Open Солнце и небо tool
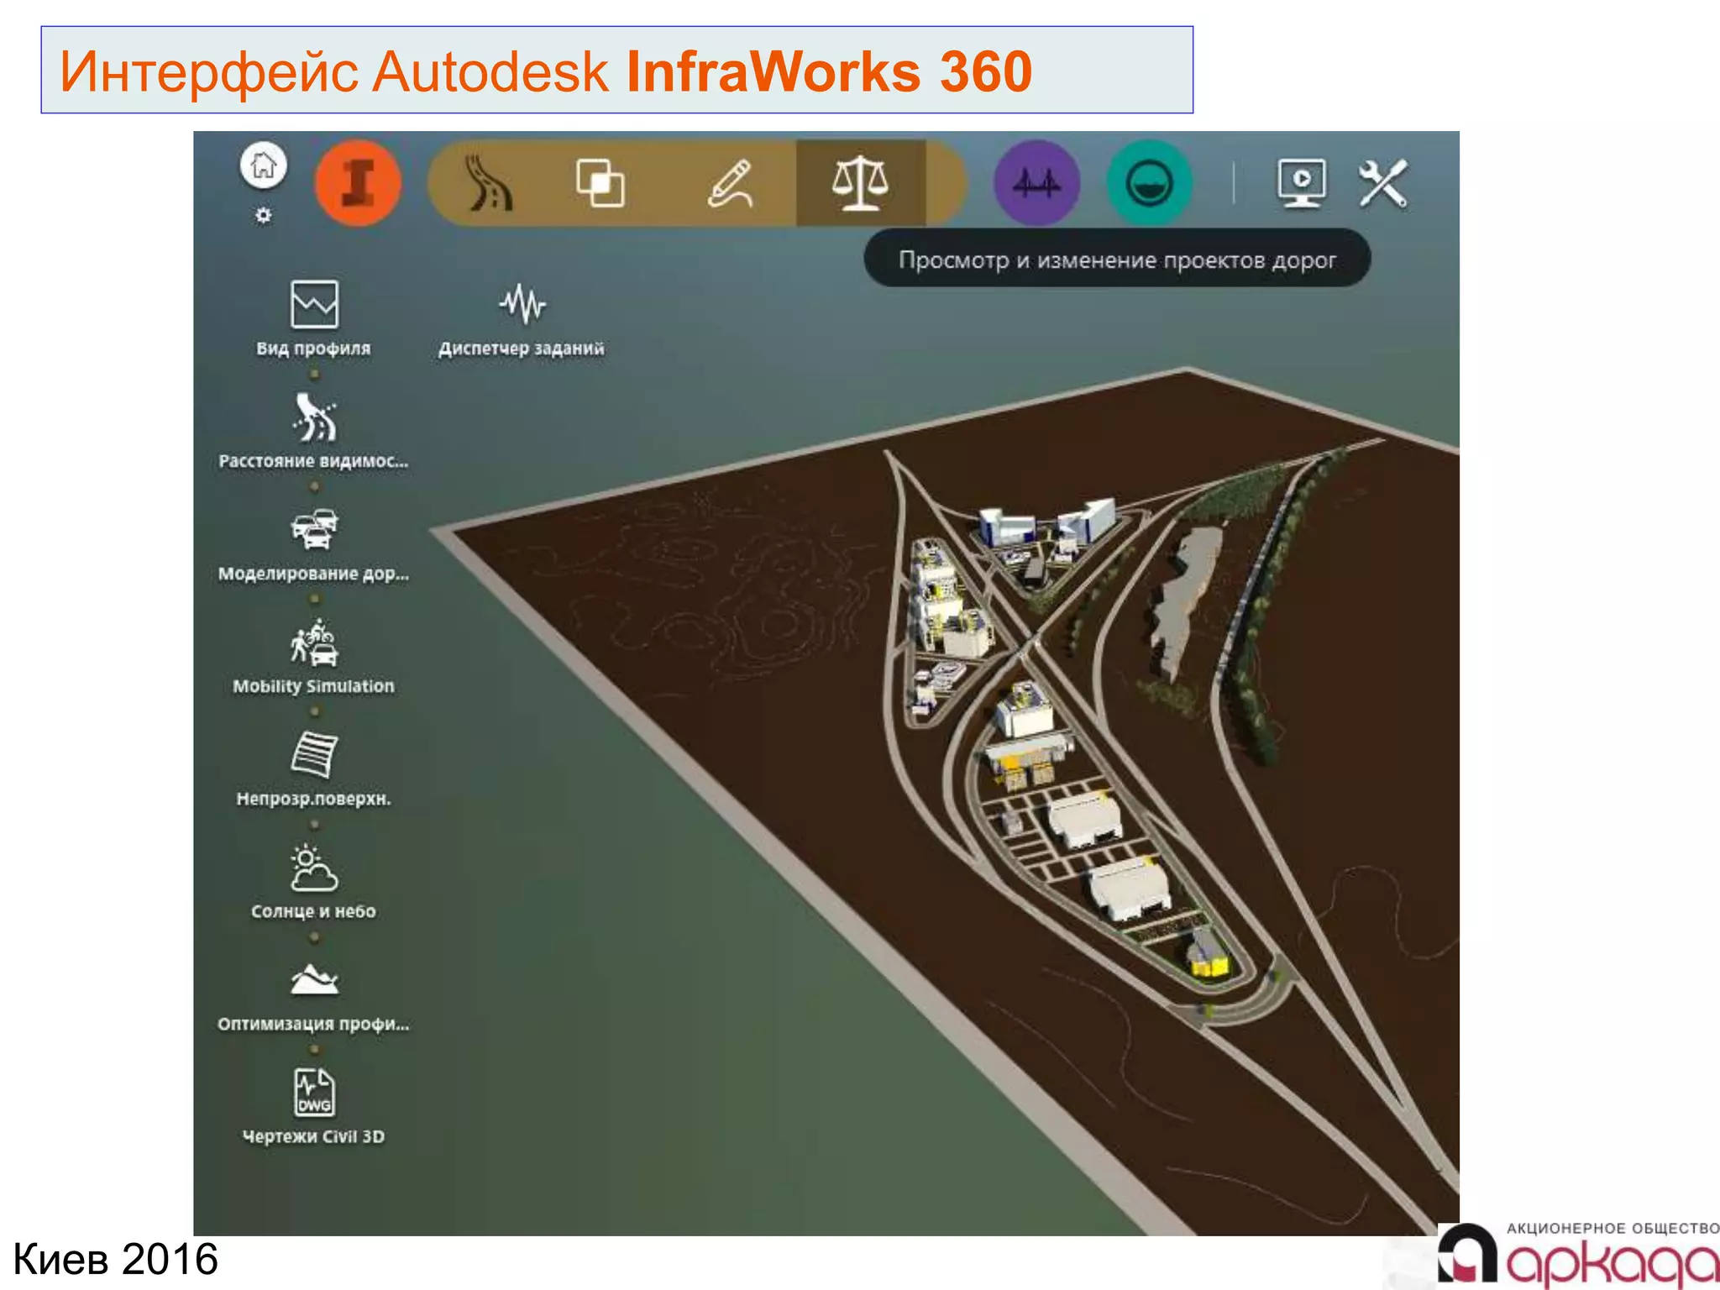This screenshot has height=1290, width=1720. [x=314, y=882]
